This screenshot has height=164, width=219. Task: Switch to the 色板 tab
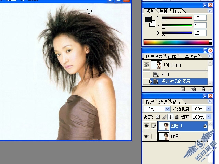[163, 11]
